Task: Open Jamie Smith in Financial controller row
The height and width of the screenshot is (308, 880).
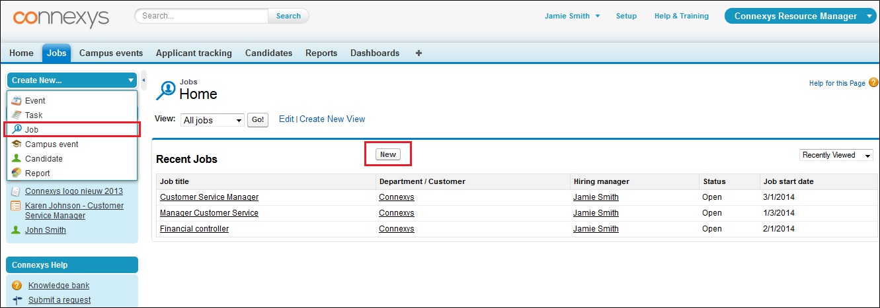Action: click(596, 229)
